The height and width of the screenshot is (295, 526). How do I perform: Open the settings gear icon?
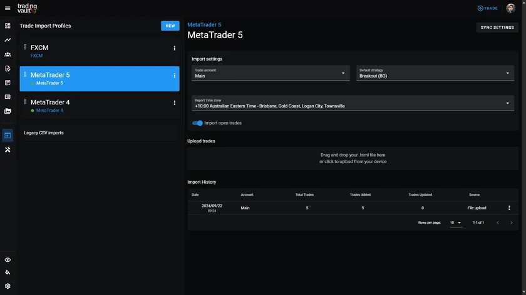8,286
